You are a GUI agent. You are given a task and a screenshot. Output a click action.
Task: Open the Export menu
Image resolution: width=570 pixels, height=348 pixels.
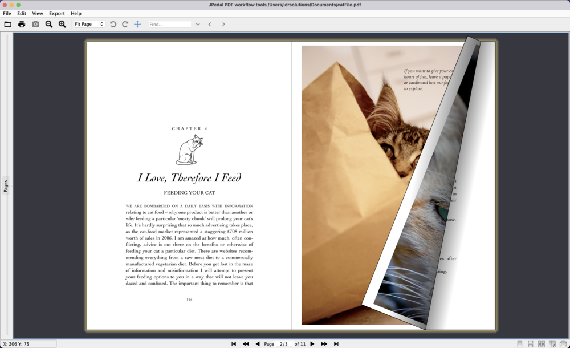(x=56, y=13)
